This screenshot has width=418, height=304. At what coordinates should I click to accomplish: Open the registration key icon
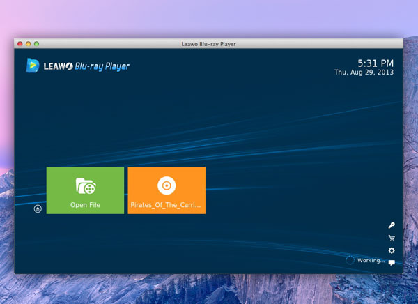pos(392,225)
